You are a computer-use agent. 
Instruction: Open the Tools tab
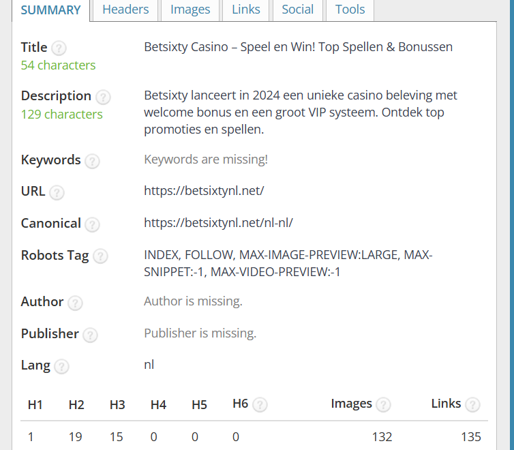click(x=350, y=10)
